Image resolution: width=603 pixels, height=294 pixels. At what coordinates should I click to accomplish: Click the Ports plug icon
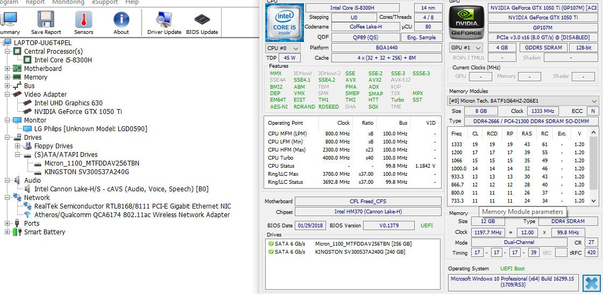point(17,223)
